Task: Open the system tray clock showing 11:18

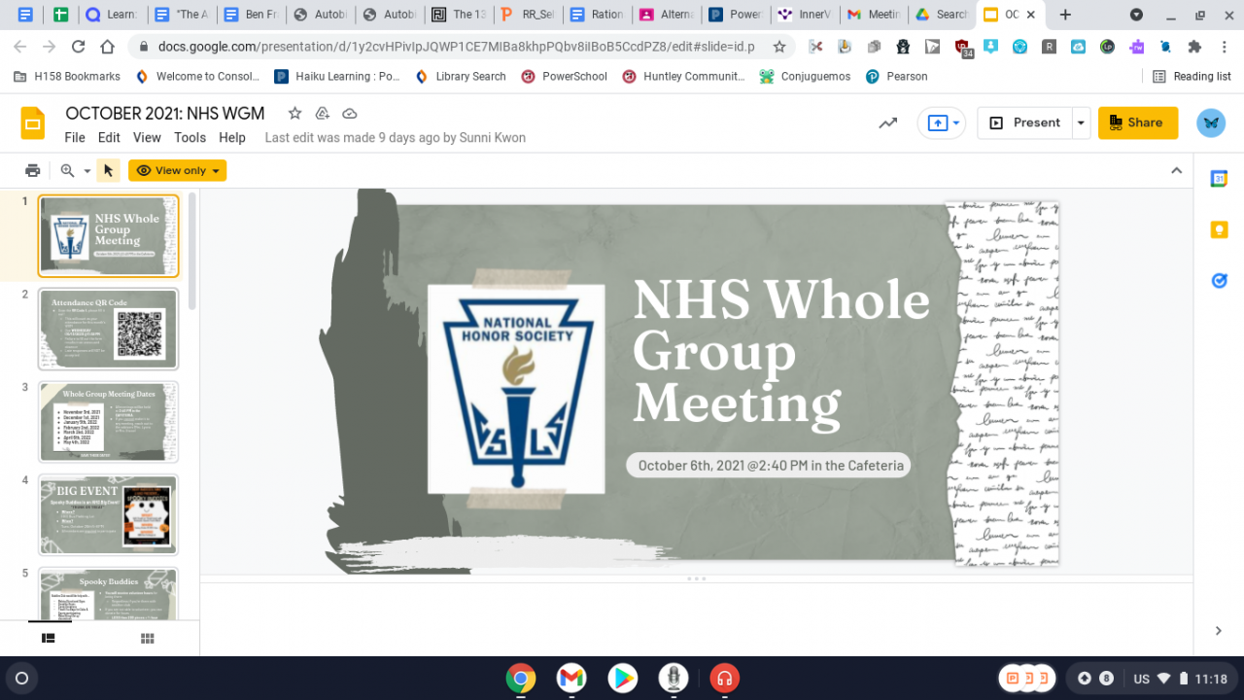Action: [1211, 678]
